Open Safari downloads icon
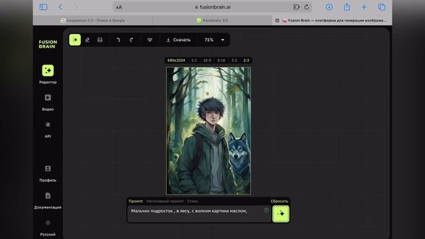 coord(329,7)
